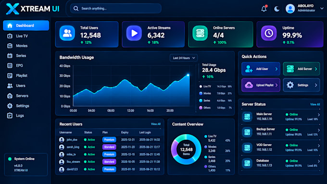The height and width of the screenshot is (184, 327).
Task: Click the bandwidth chart peak point
Action: click(188, 75)
